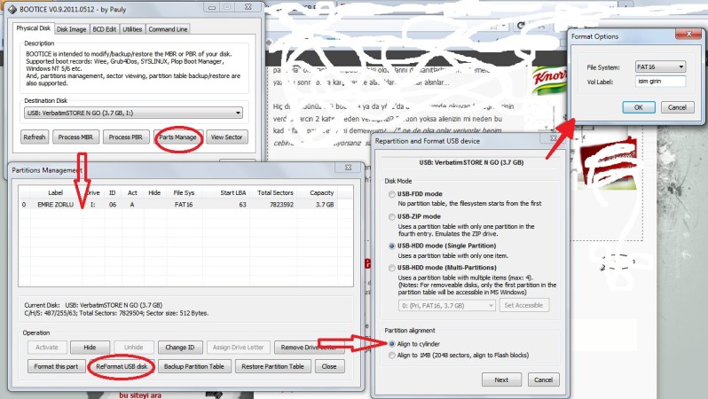Click the FAT16 cell in partition table

(184, 205)
